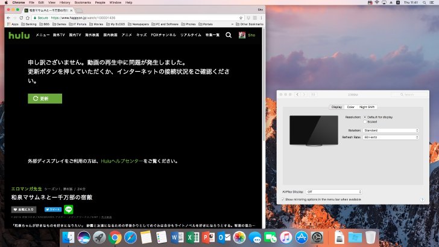439x247 pixels.
Task: Open the Huluヘルプセンター link
Action: click(122, 161)
